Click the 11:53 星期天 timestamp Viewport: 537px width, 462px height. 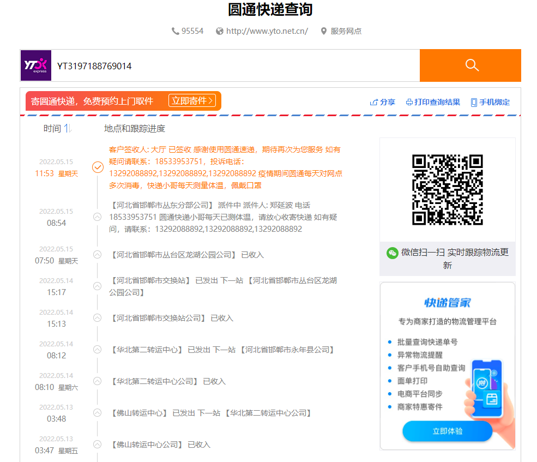click(57, 173)
